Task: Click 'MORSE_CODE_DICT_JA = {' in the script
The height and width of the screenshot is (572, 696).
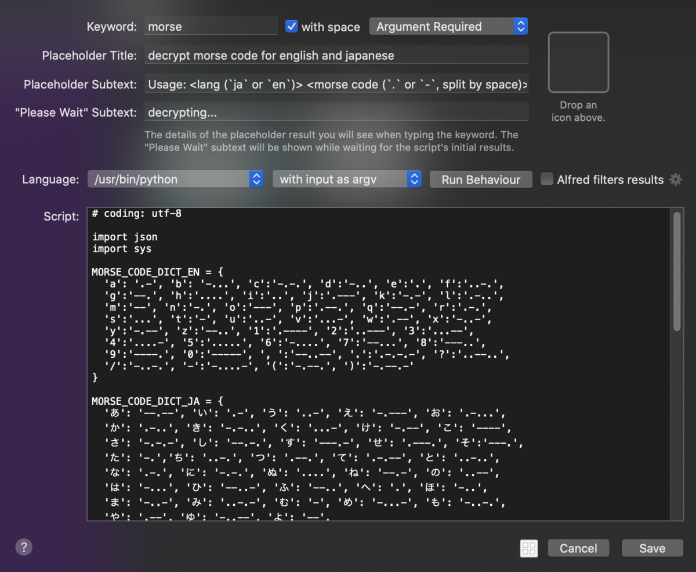Action: coord(158,401)
